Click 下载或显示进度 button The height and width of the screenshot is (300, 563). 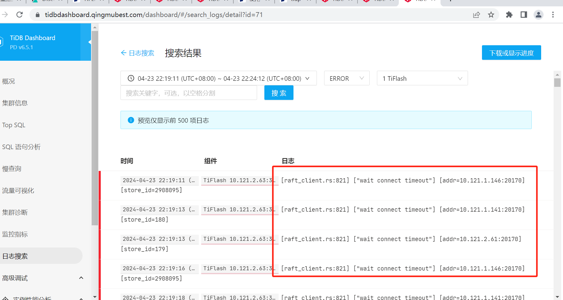coord(511,53)
